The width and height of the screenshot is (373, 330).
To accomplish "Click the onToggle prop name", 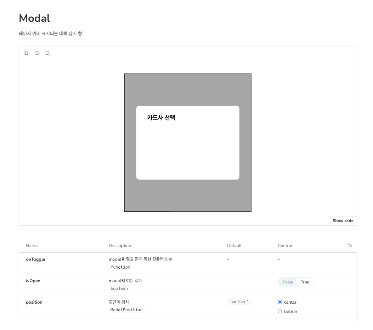I will pos(36,259).
